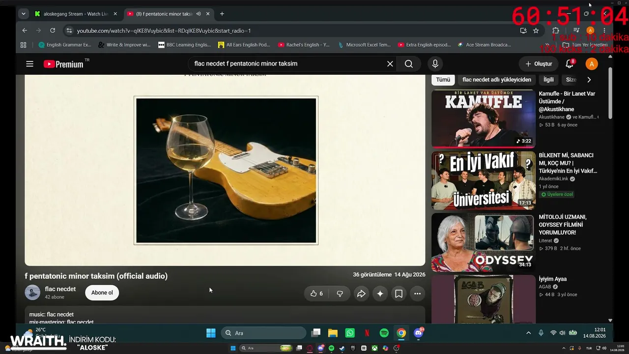Open the YouTube guide hamburger menu
This screenshot has width=629, height=354.
click(x=29, y=64)
